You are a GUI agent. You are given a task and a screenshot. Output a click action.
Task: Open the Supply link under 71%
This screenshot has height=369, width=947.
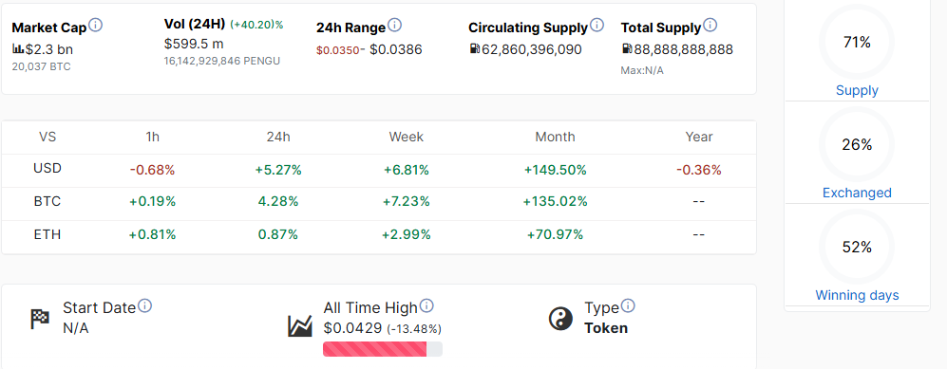(857, 90)
